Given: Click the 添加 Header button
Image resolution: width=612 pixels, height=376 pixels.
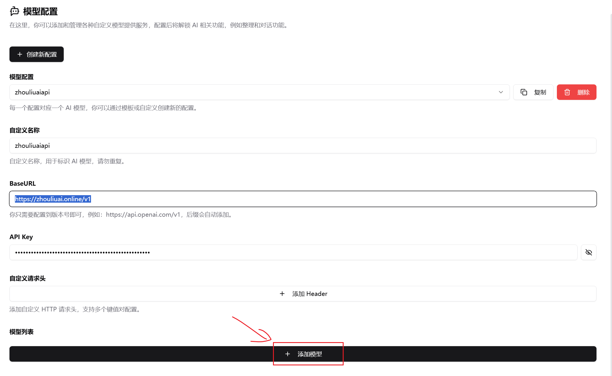Looking at the screenshot, I should point(309,294).
